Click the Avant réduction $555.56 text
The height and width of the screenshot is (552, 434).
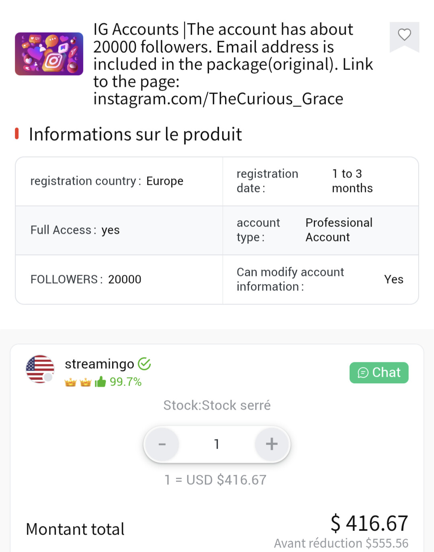point(341,543)
